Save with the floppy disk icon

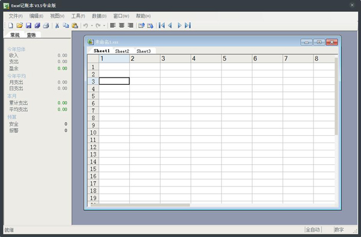pyautogui.click(x=28, y=25)
